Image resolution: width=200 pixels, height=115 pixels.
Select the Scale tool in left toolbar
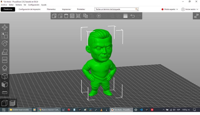4,35
